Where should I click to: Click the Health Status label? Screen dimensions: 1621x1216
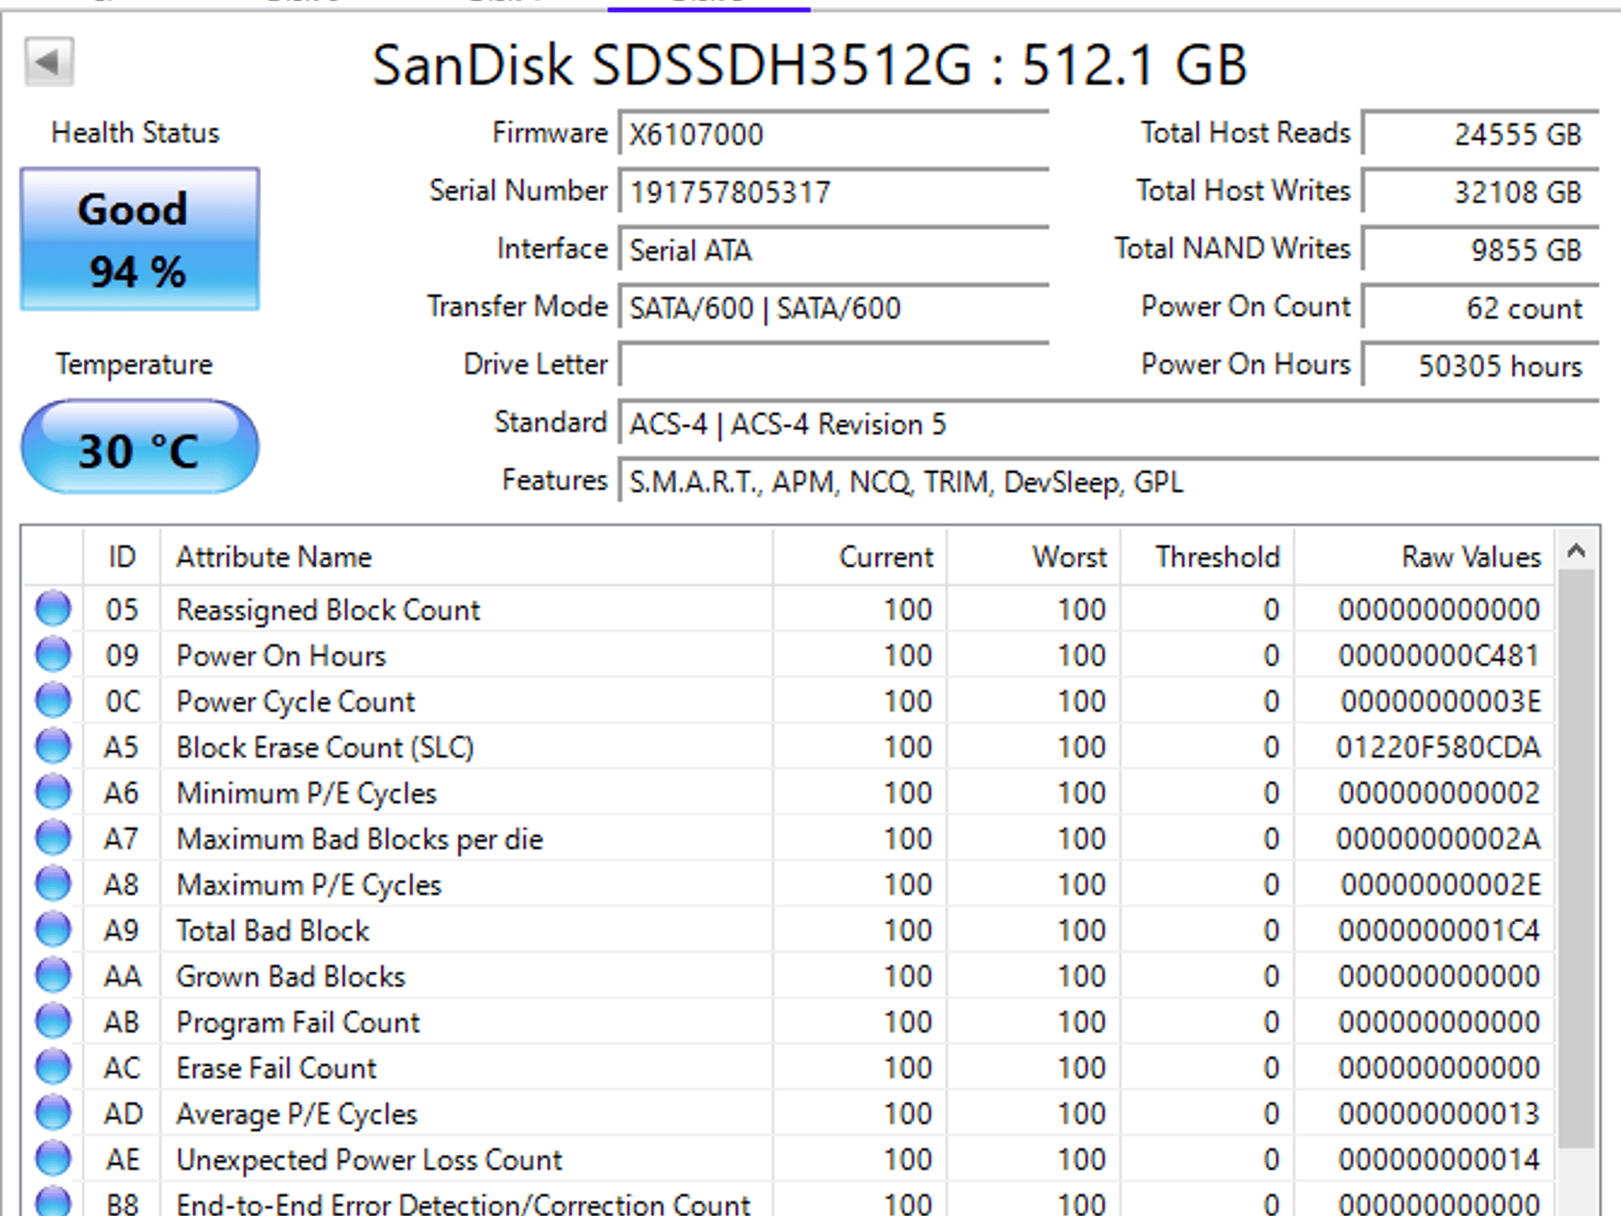click(135, 132)
